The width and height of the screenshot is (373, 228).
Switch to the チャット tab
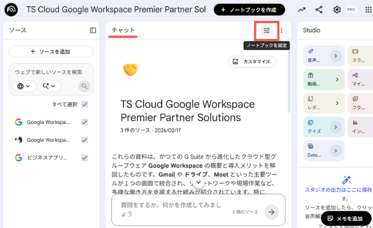[x=123, y=30]
